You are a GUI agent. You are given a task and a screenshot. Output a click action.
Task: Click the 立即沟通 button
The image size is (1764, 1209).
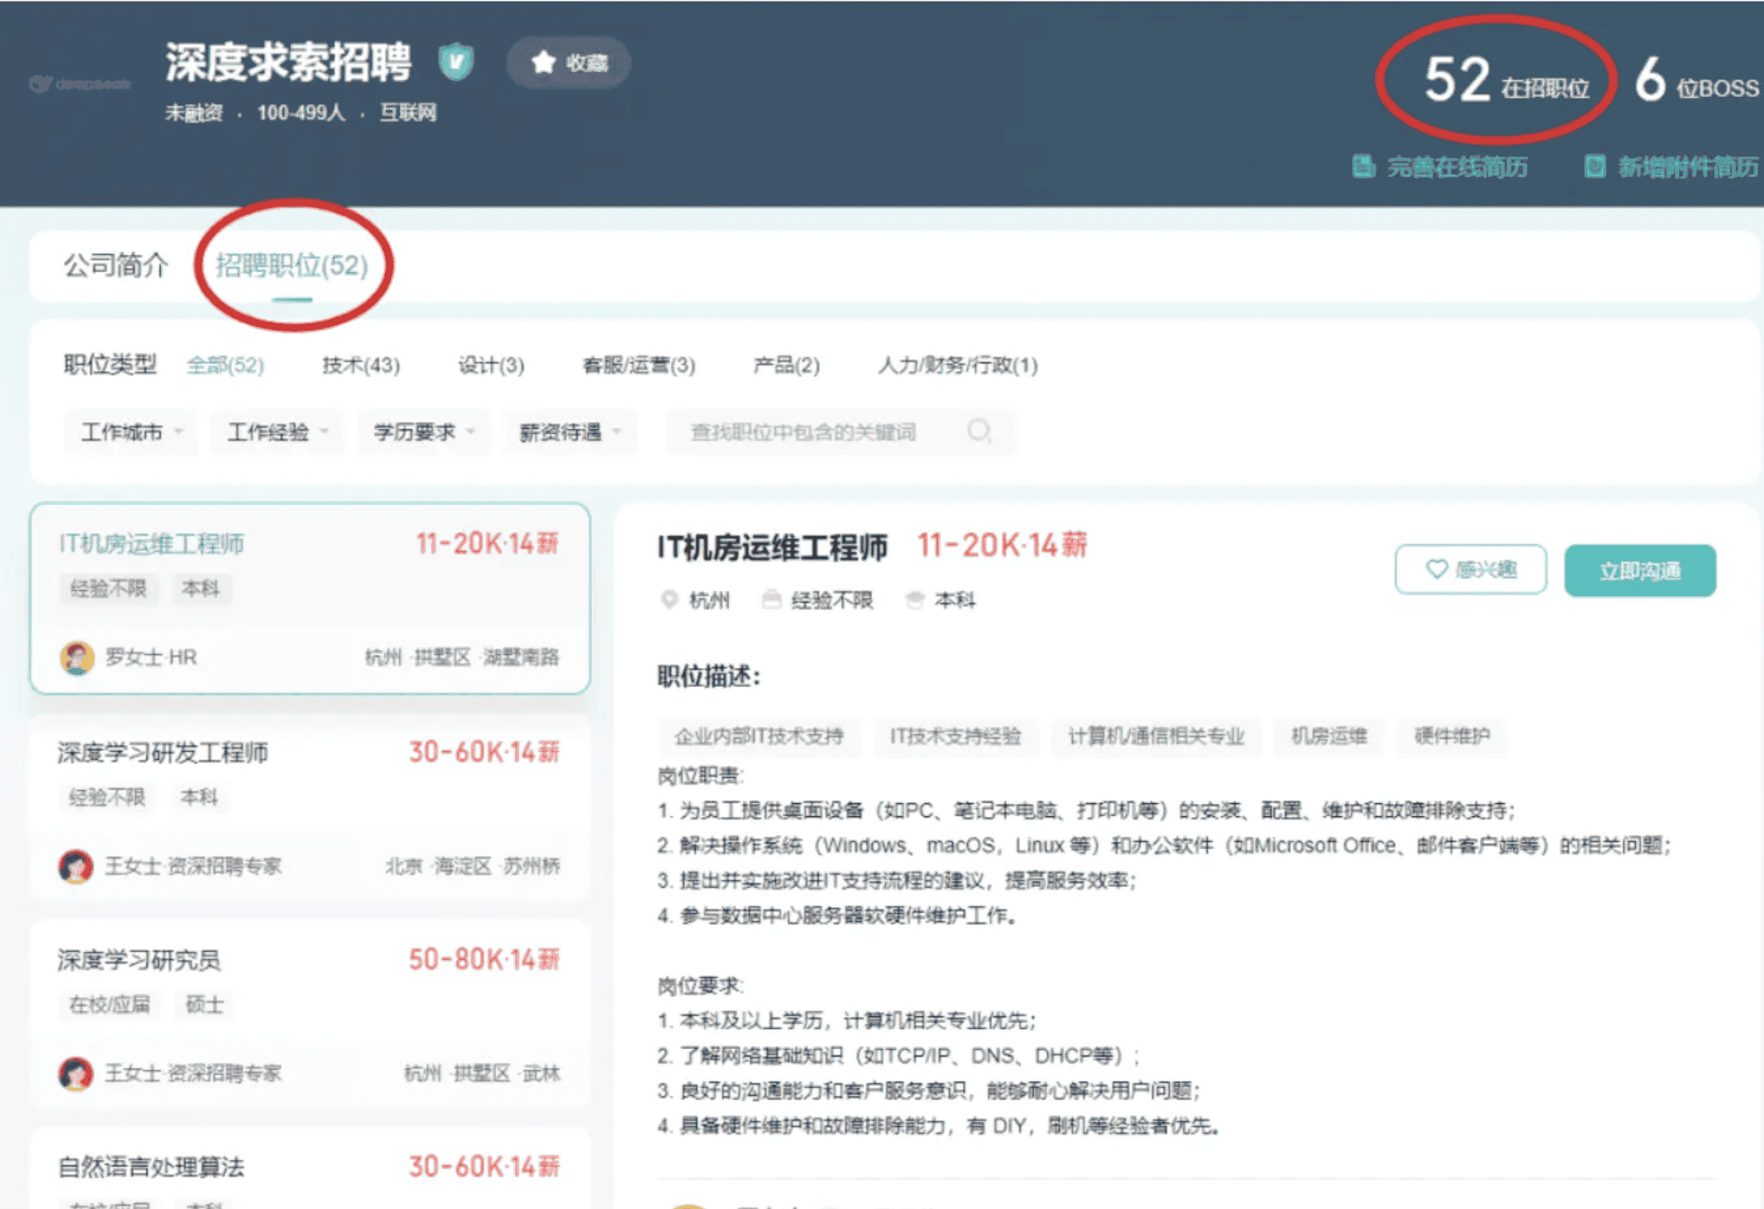coord(1640,570)
